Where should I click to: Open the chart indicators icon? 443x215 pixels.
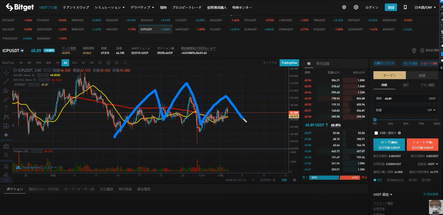click(x=100, y=63)
